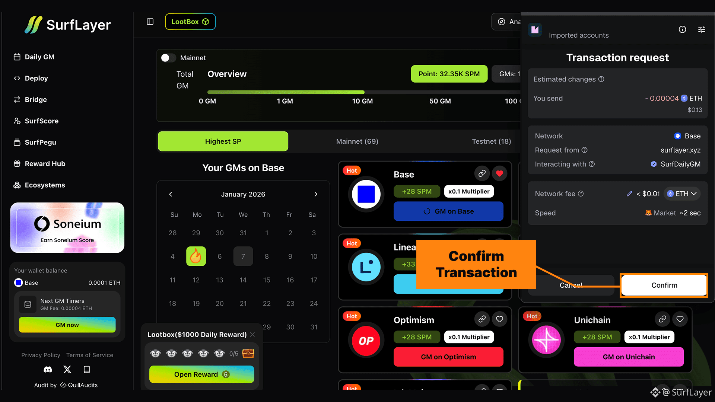Go to previous calendar month

(x=171, y=194)
